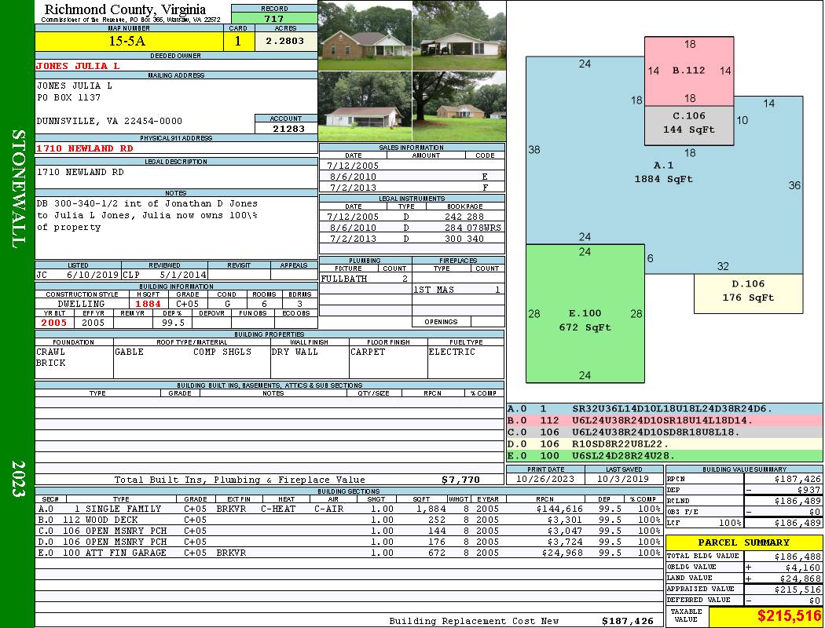Click B.0 112 sketch vector row
This screenshot has height=628, width=825.
tap(665, 421)
